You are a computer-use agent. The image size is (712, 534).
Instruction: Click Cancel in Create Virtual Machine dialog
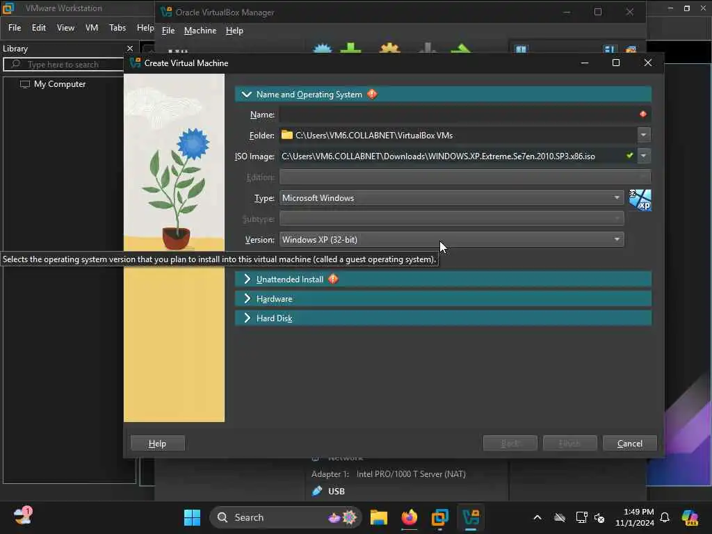[629, 443]
